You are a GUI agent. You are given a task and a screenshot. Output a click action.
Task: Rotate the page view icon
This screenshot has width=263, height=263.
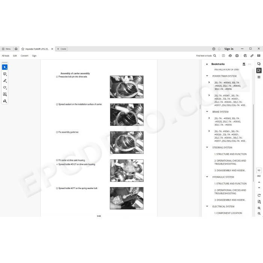(259, 195)
